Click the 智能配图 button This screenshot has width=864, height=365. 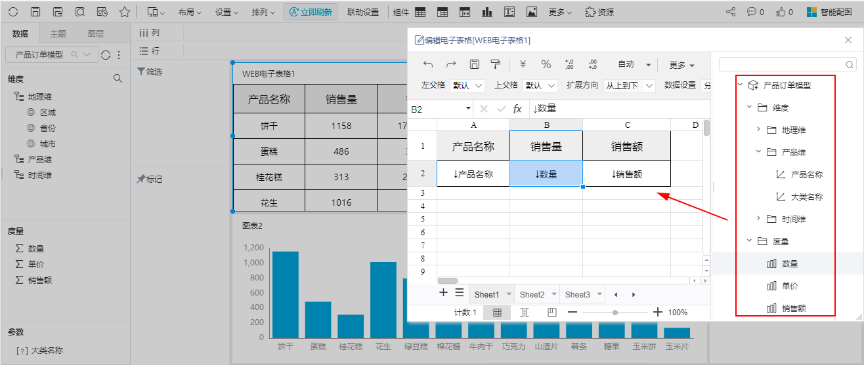[x=829, y=12]
